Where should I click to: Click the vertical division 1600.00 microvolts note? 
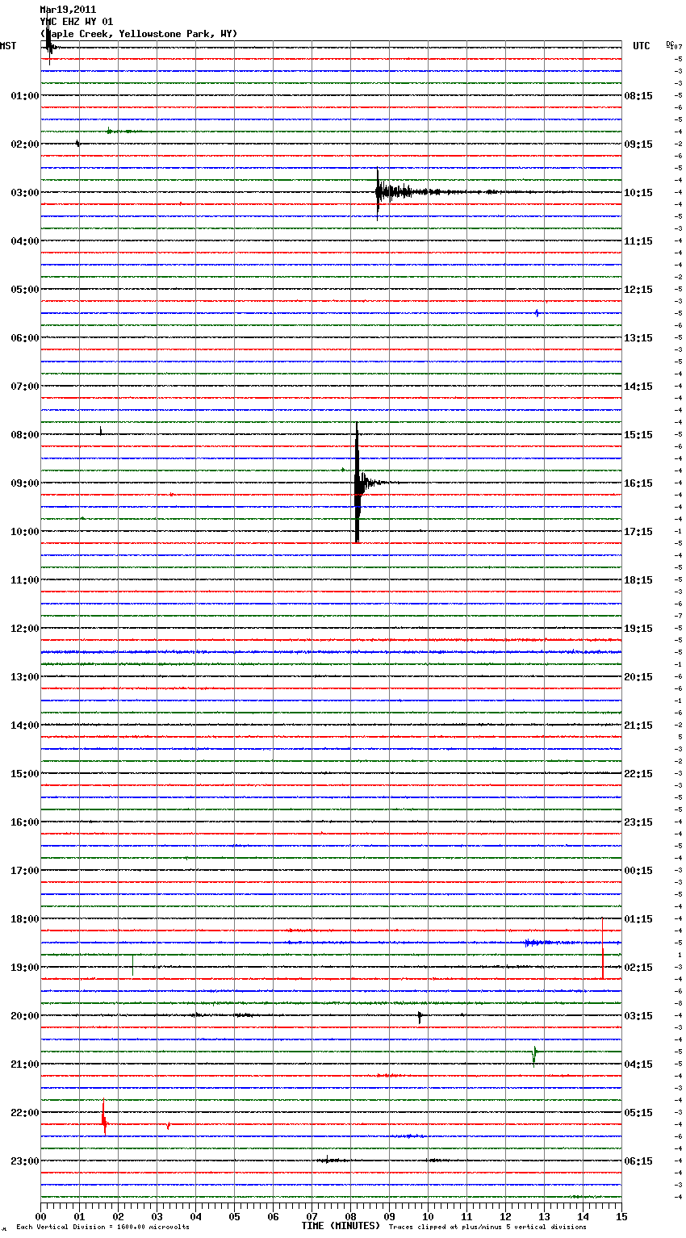point(102,1227)
